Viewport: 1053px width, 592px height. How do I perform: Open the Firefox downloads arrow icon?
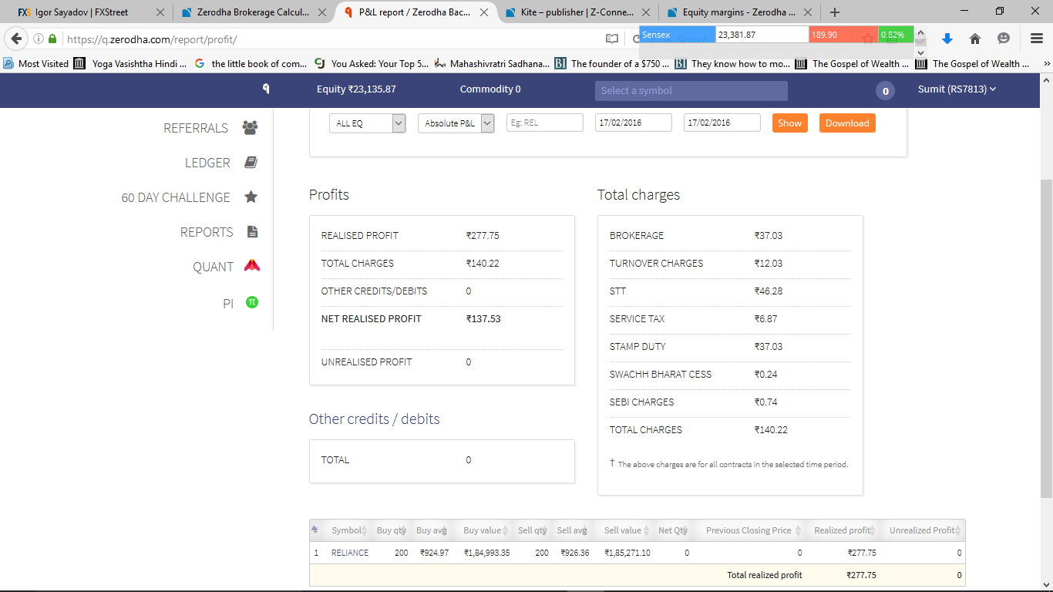pos(947,39)
